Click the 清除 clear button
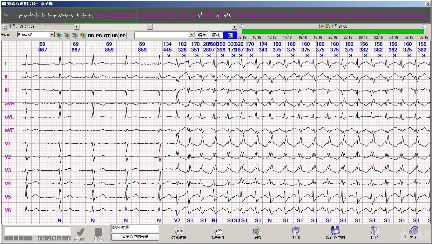 [216, 35]
